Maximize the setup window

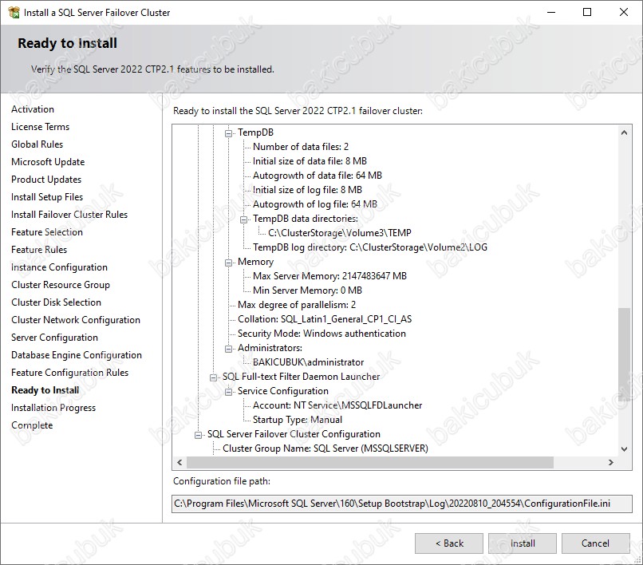(587, 12)
